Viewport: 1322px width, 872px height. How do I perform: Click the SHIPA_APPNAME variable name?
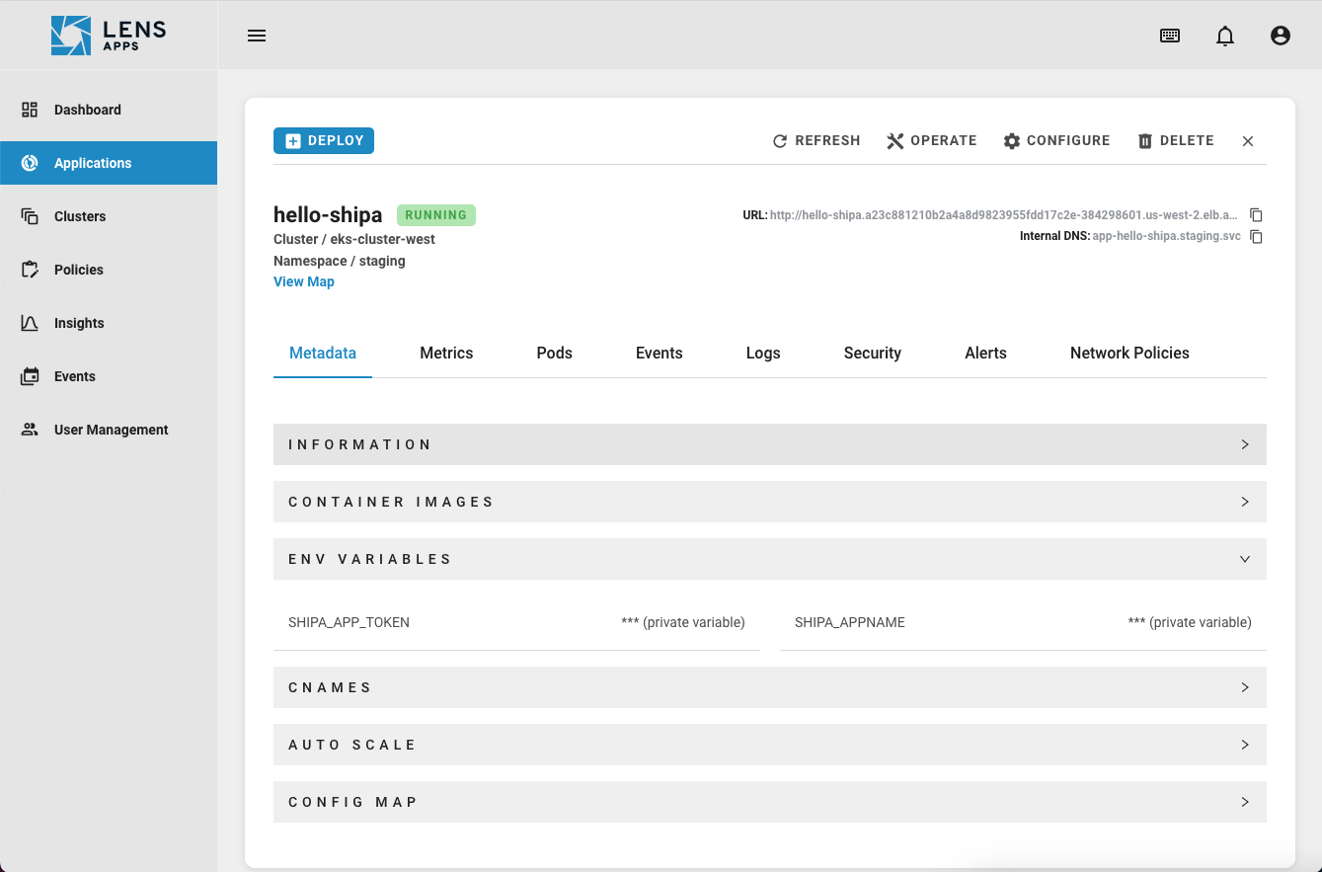pyautogui.click(x=850, y=622)
